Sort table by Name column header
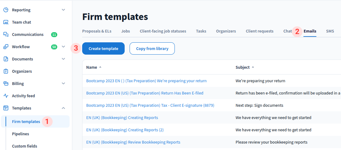Screen dimensions: 341x150 click(x=92, y=67)
